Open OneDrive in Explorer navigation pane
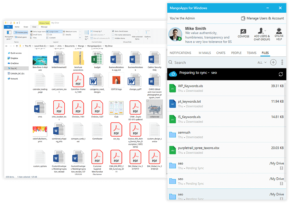Image resolution: width=290 pixels, height=203 pixels. [x=13, y=63]
